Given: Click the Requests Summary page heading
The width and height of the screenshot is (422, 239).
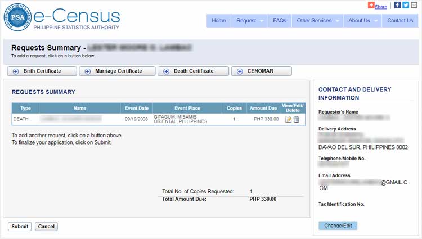Looking at the screenshot, I should point(46,48).
